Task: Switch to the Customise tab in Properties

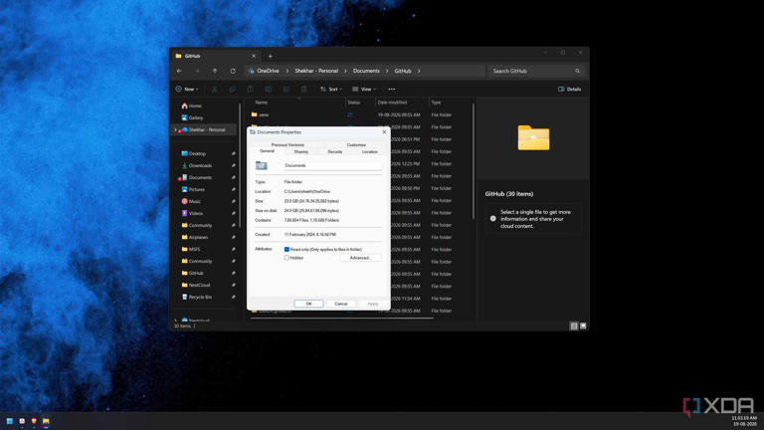Action: click(x=356, y=144)
